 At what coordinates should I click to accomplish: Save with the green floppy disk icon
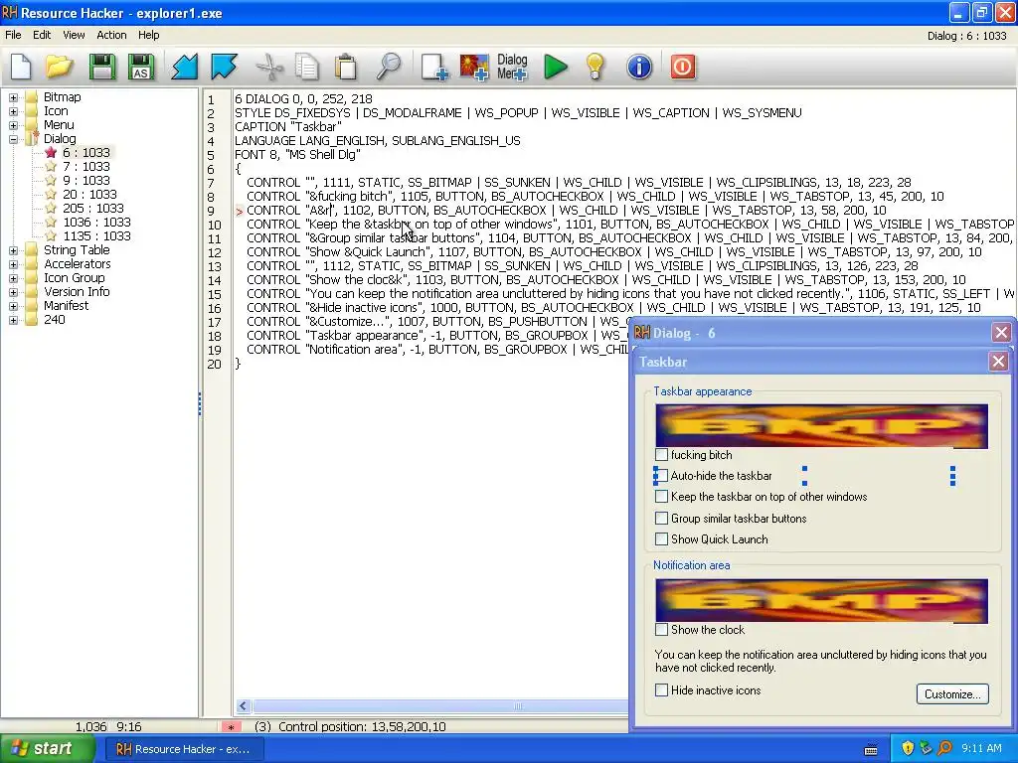point(102,67)
